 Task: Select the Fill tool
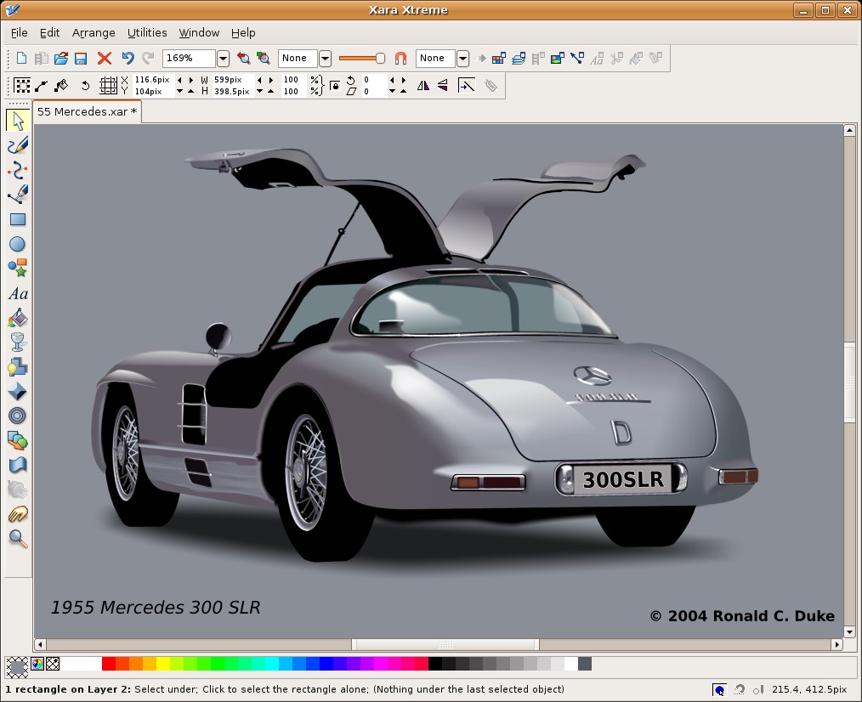click(x=18, y=318)
